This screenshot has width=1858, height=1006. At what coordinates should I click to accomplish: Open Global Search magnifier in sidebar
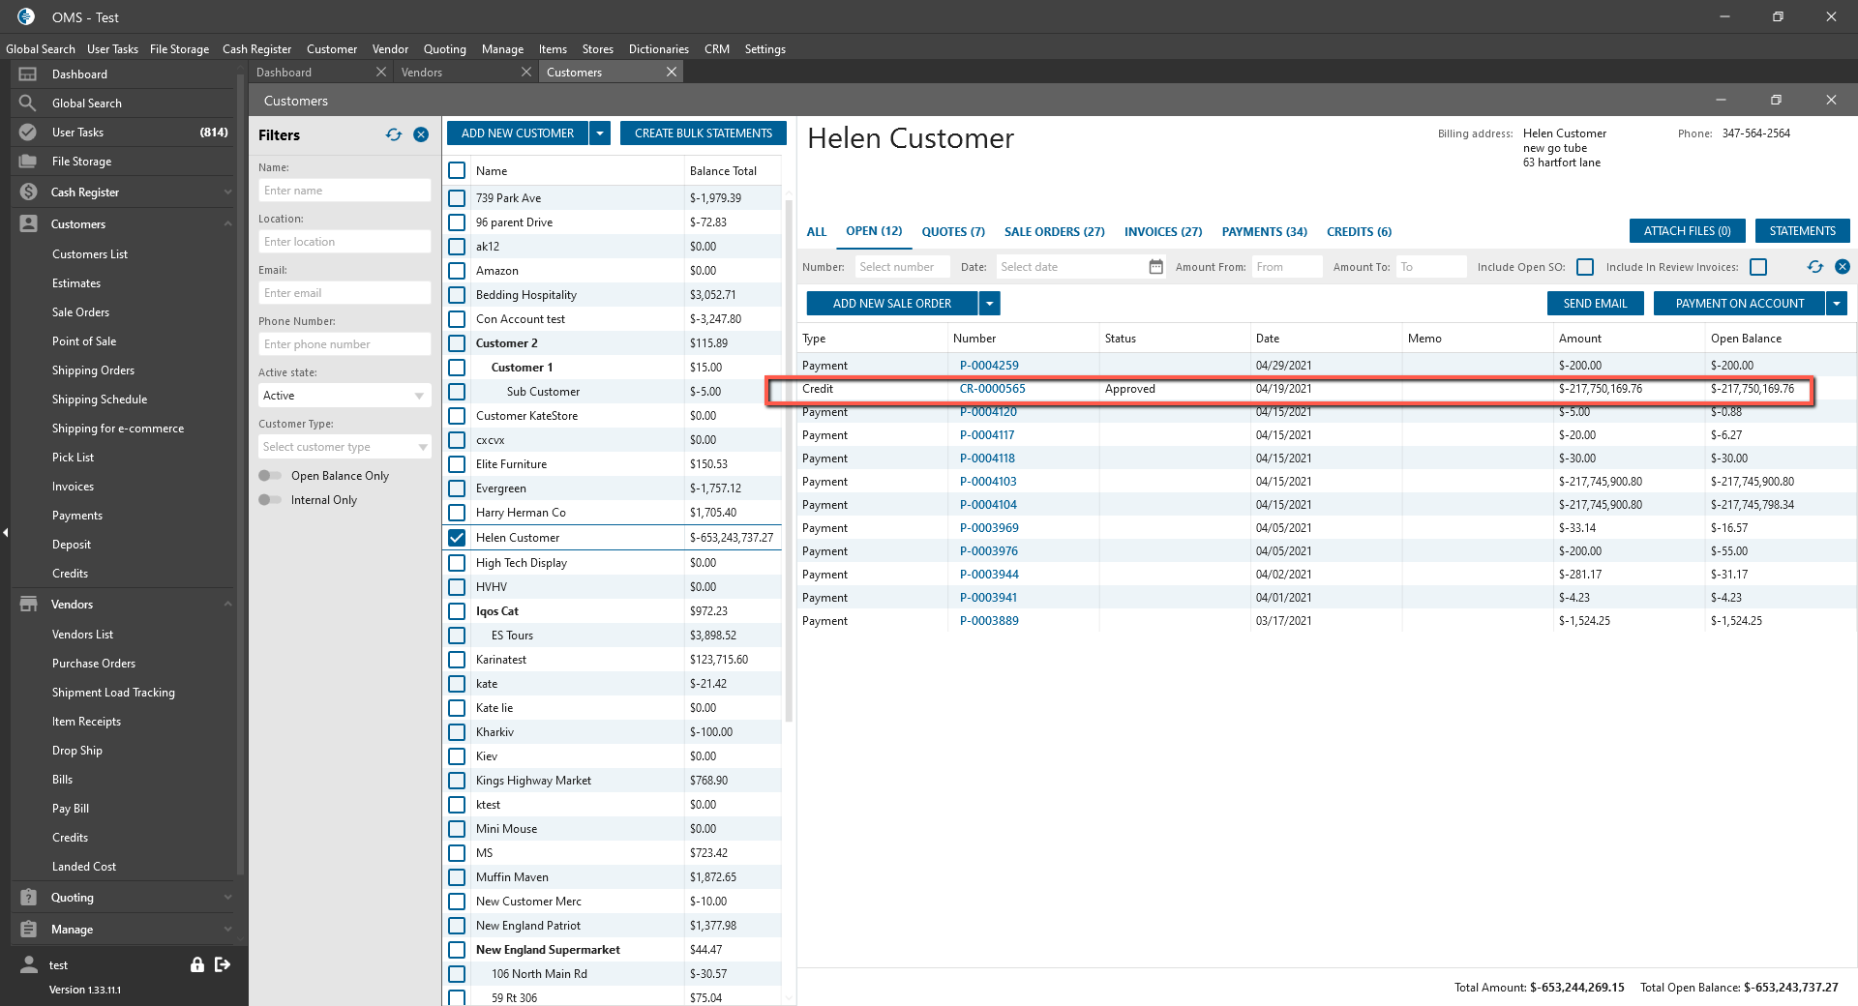[28, 104]
